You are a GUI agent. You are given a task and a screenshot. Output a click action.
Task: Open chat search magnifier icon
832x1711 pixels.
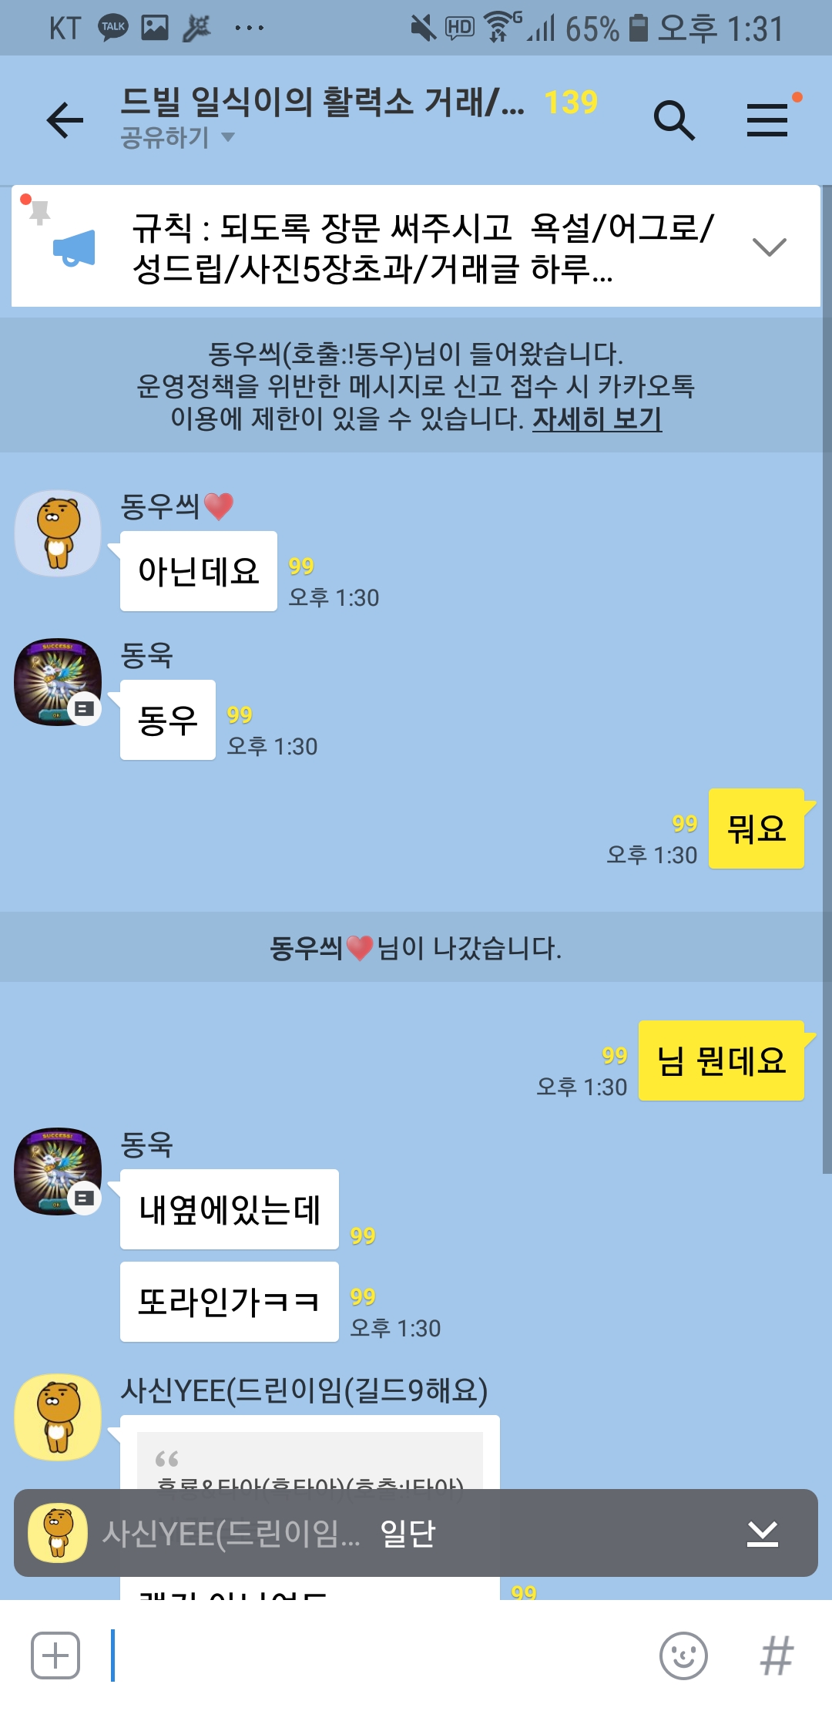pos(674,120)
